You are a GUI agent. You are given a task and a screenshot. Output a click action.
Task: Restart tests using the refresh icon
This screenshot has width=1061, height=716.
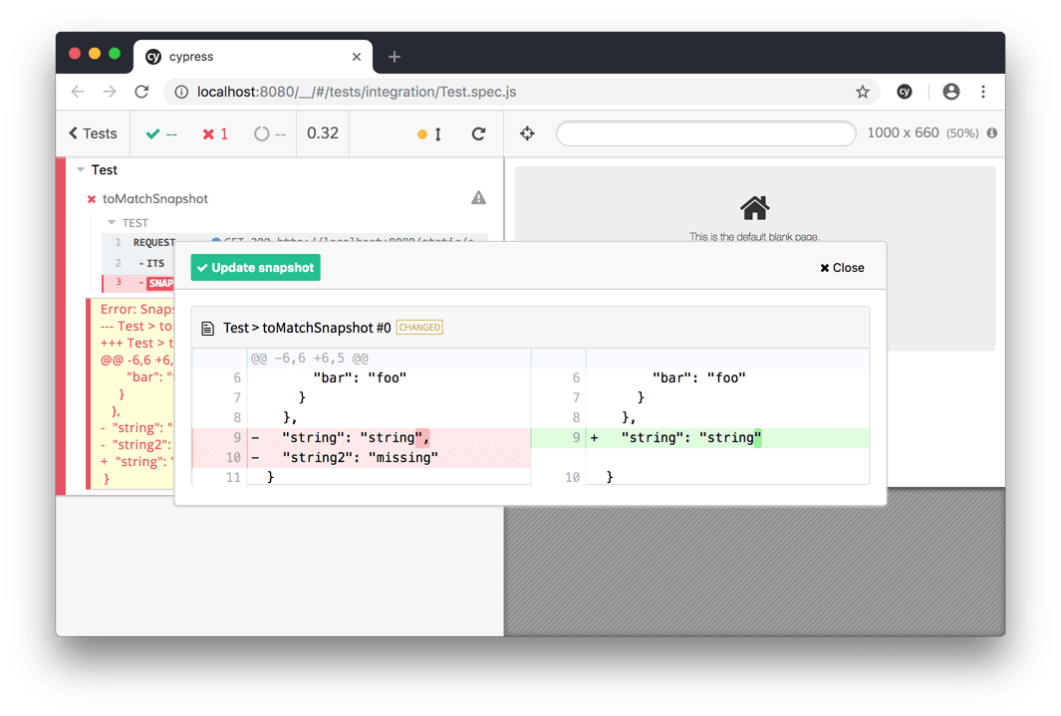pos(477,132)
